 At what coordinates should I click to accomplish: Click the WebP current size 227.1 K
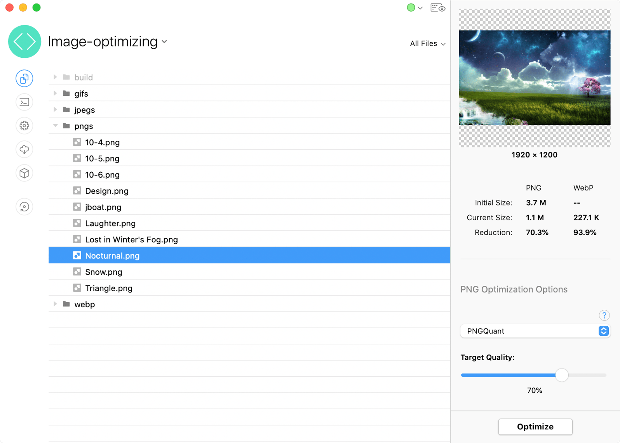coord(586,218)
